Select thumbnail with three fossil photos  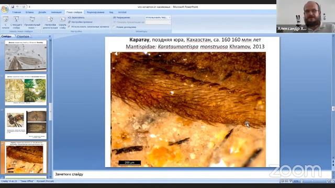(x=26, y=124)
